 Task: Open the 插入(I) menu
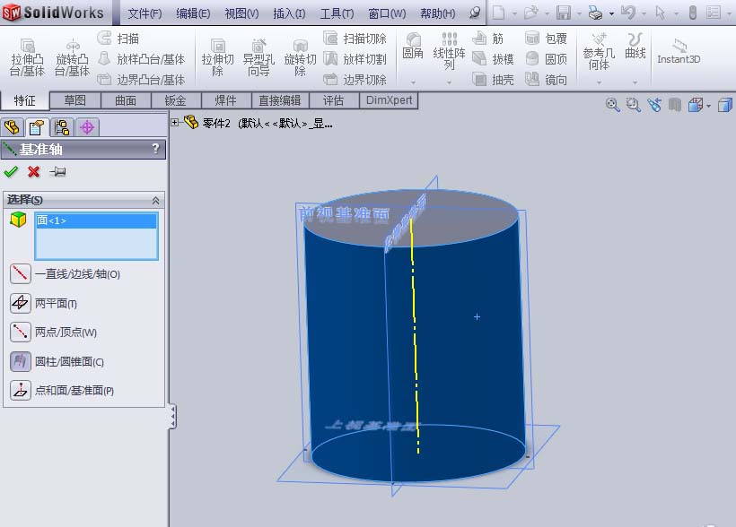tap(289, 13)
